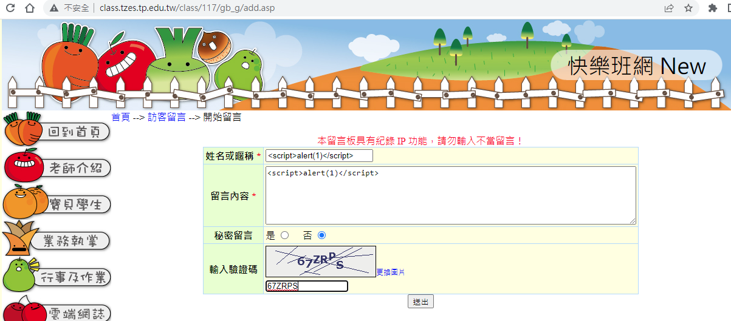The width and height of the screenshot is (731, 321).
Task: Open the 回到首頁 sidebar menu item
Action: [58, 131]
